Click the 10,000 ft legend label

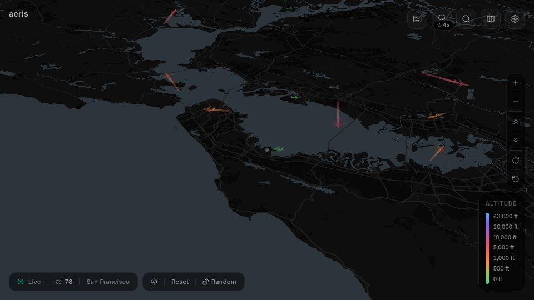[x=505, y=237]
